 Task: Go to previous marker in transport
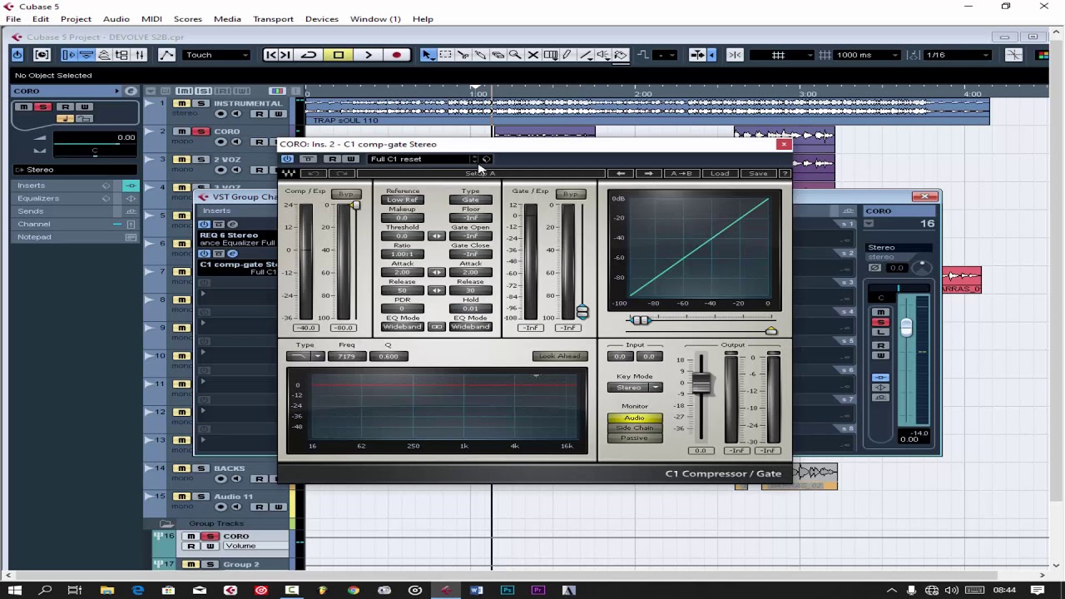click(x=270, y=55)
